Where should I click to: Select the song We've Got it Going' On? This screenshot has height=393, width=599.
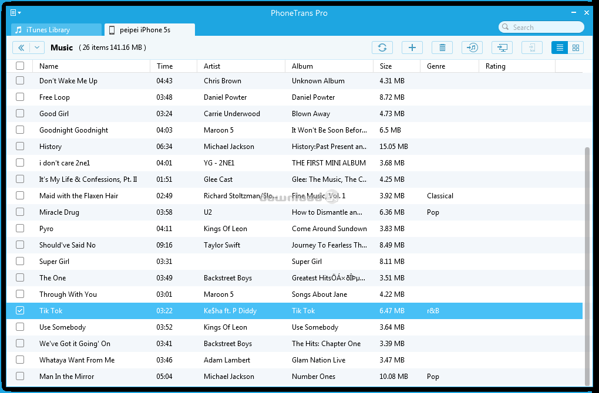(75, 343)
